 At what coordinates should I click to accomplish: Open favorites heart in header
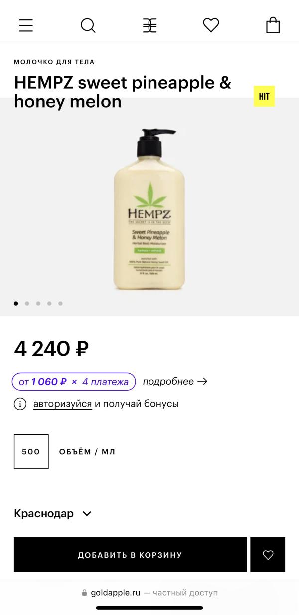[211, 25]
